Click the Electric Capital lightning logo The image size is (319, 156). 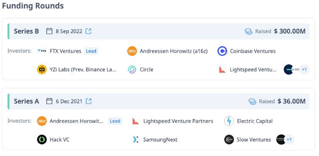[x=229, y=121]
